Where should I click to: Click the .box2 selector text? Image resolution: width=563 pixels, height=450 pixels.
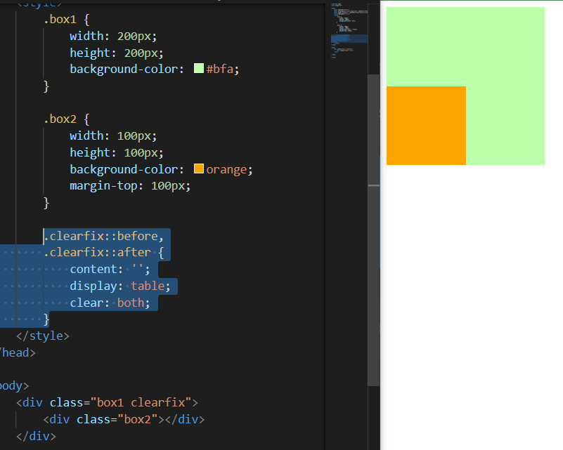60,119
